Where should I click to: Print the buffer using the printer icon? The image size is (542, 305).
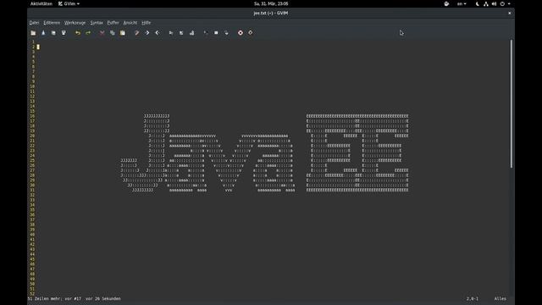click(64, 33)
